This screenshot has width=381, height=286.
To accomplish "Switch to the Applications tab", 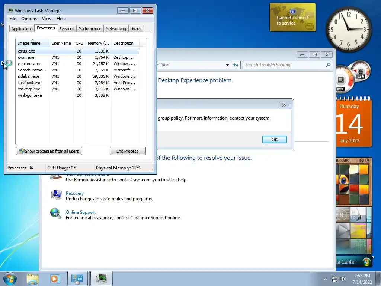I will point(22,29).
